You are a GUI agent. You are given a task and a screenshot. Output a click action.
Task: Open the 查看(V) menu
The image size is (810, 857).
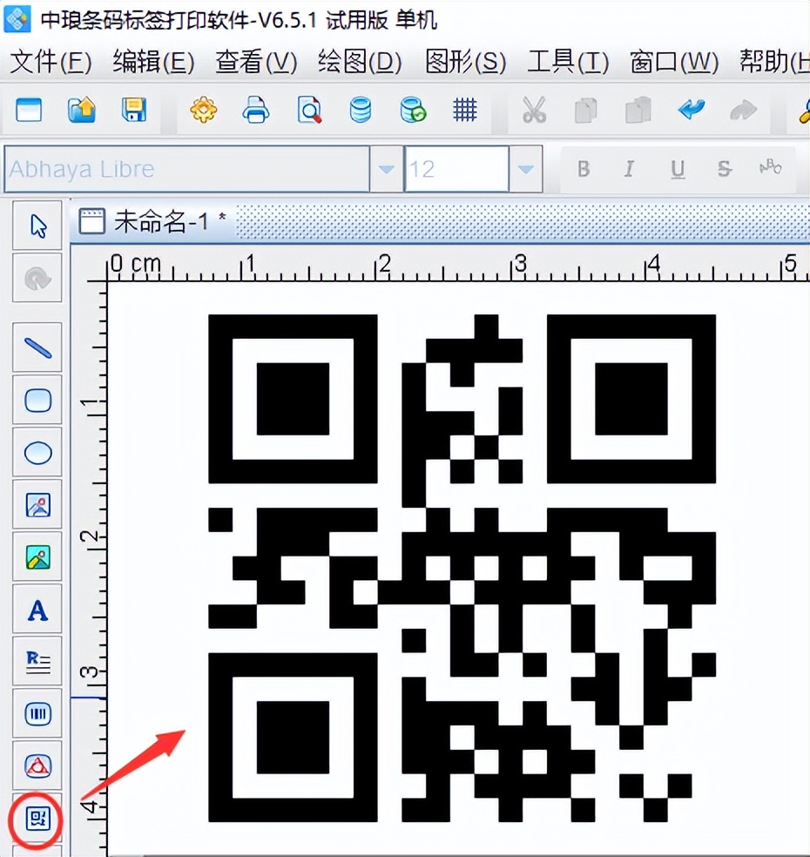click(x=256, y=61)
